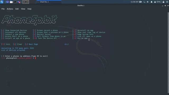
Task: Click the red terminal cursor at phonesploit prompt
Action: pos(35,58)
